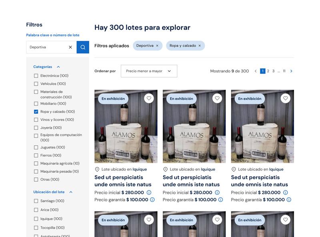Check the Otras category
Screen dimensions: 320x237
[36, 180]
